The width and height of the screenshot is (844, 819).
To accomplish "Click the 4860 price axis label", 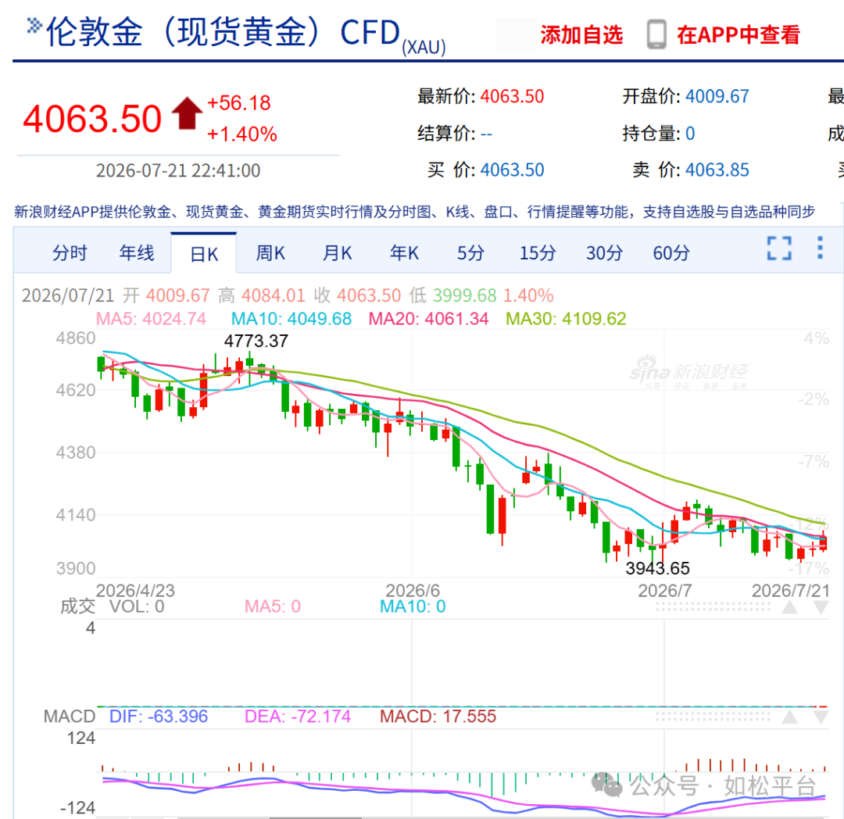I will (76, 338).
